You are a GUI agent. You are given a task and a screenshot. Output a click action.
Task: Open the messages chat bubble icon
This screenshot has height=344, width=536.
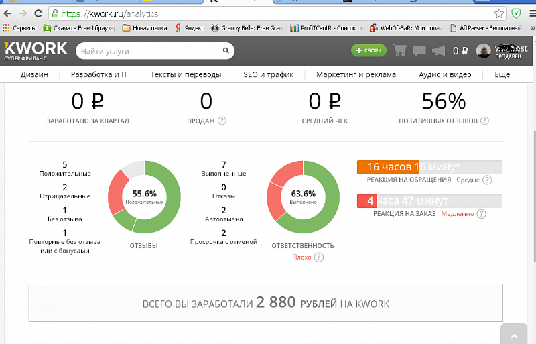click(419, 51)
